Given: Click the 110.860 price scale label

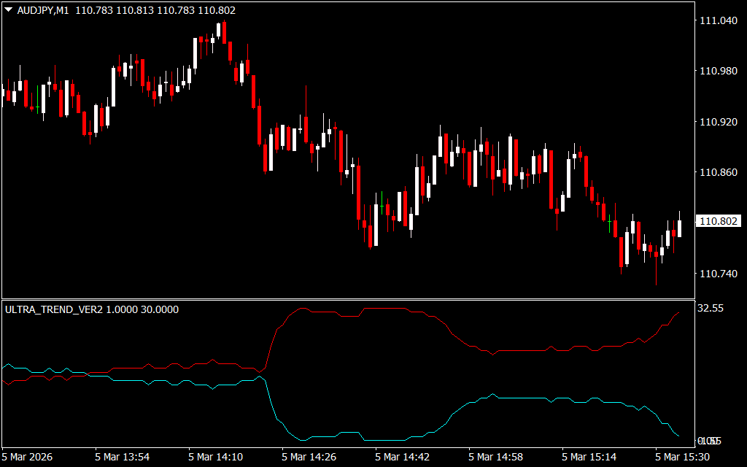Looking at the screenshot, I should coord(718,173).
